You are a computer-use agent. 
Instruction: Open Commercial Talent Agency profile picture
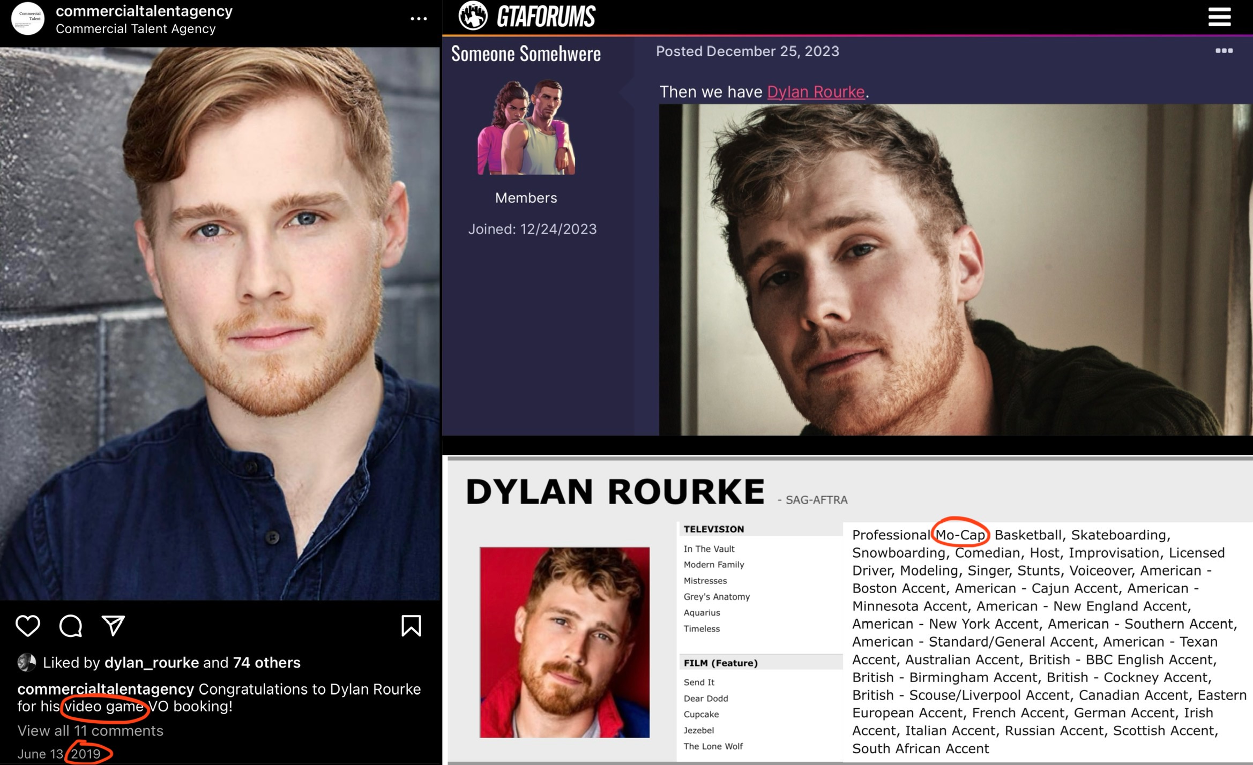coord(28,19)
